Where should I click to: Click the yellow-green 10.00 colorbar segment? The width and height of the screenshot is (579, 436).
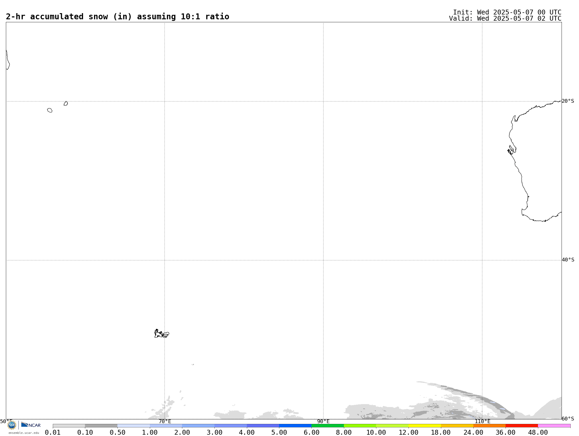pos(392,426)
